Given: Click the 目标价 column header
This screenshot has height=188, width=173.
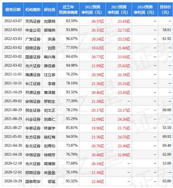Looking at the screenshot, I should 165,10.
